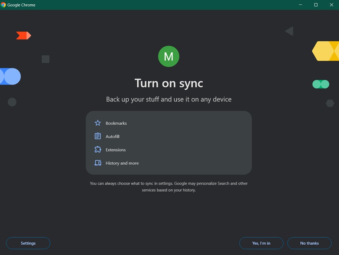The height and width of the screenshot is (255, 339).
Task: Click the Google Chrome title text
Action: tap(21, 5)
